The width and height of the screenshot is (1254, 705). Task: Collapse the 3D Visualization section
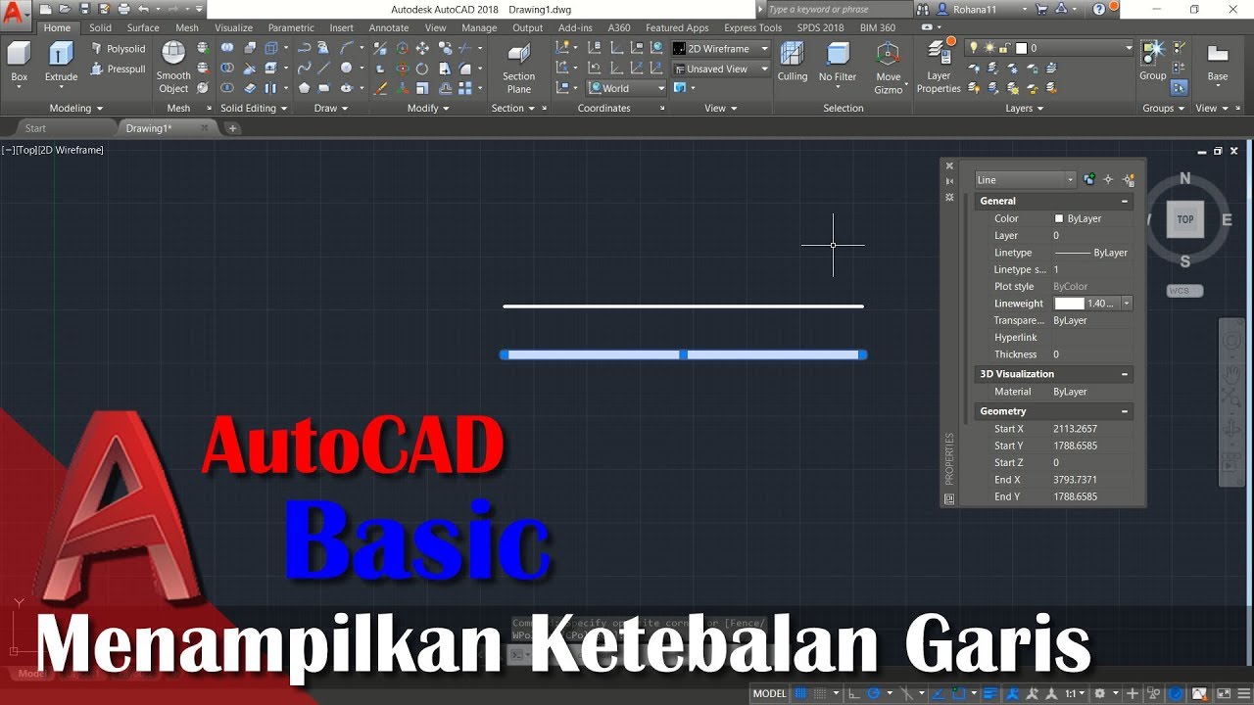click(x=1125, y=374)
